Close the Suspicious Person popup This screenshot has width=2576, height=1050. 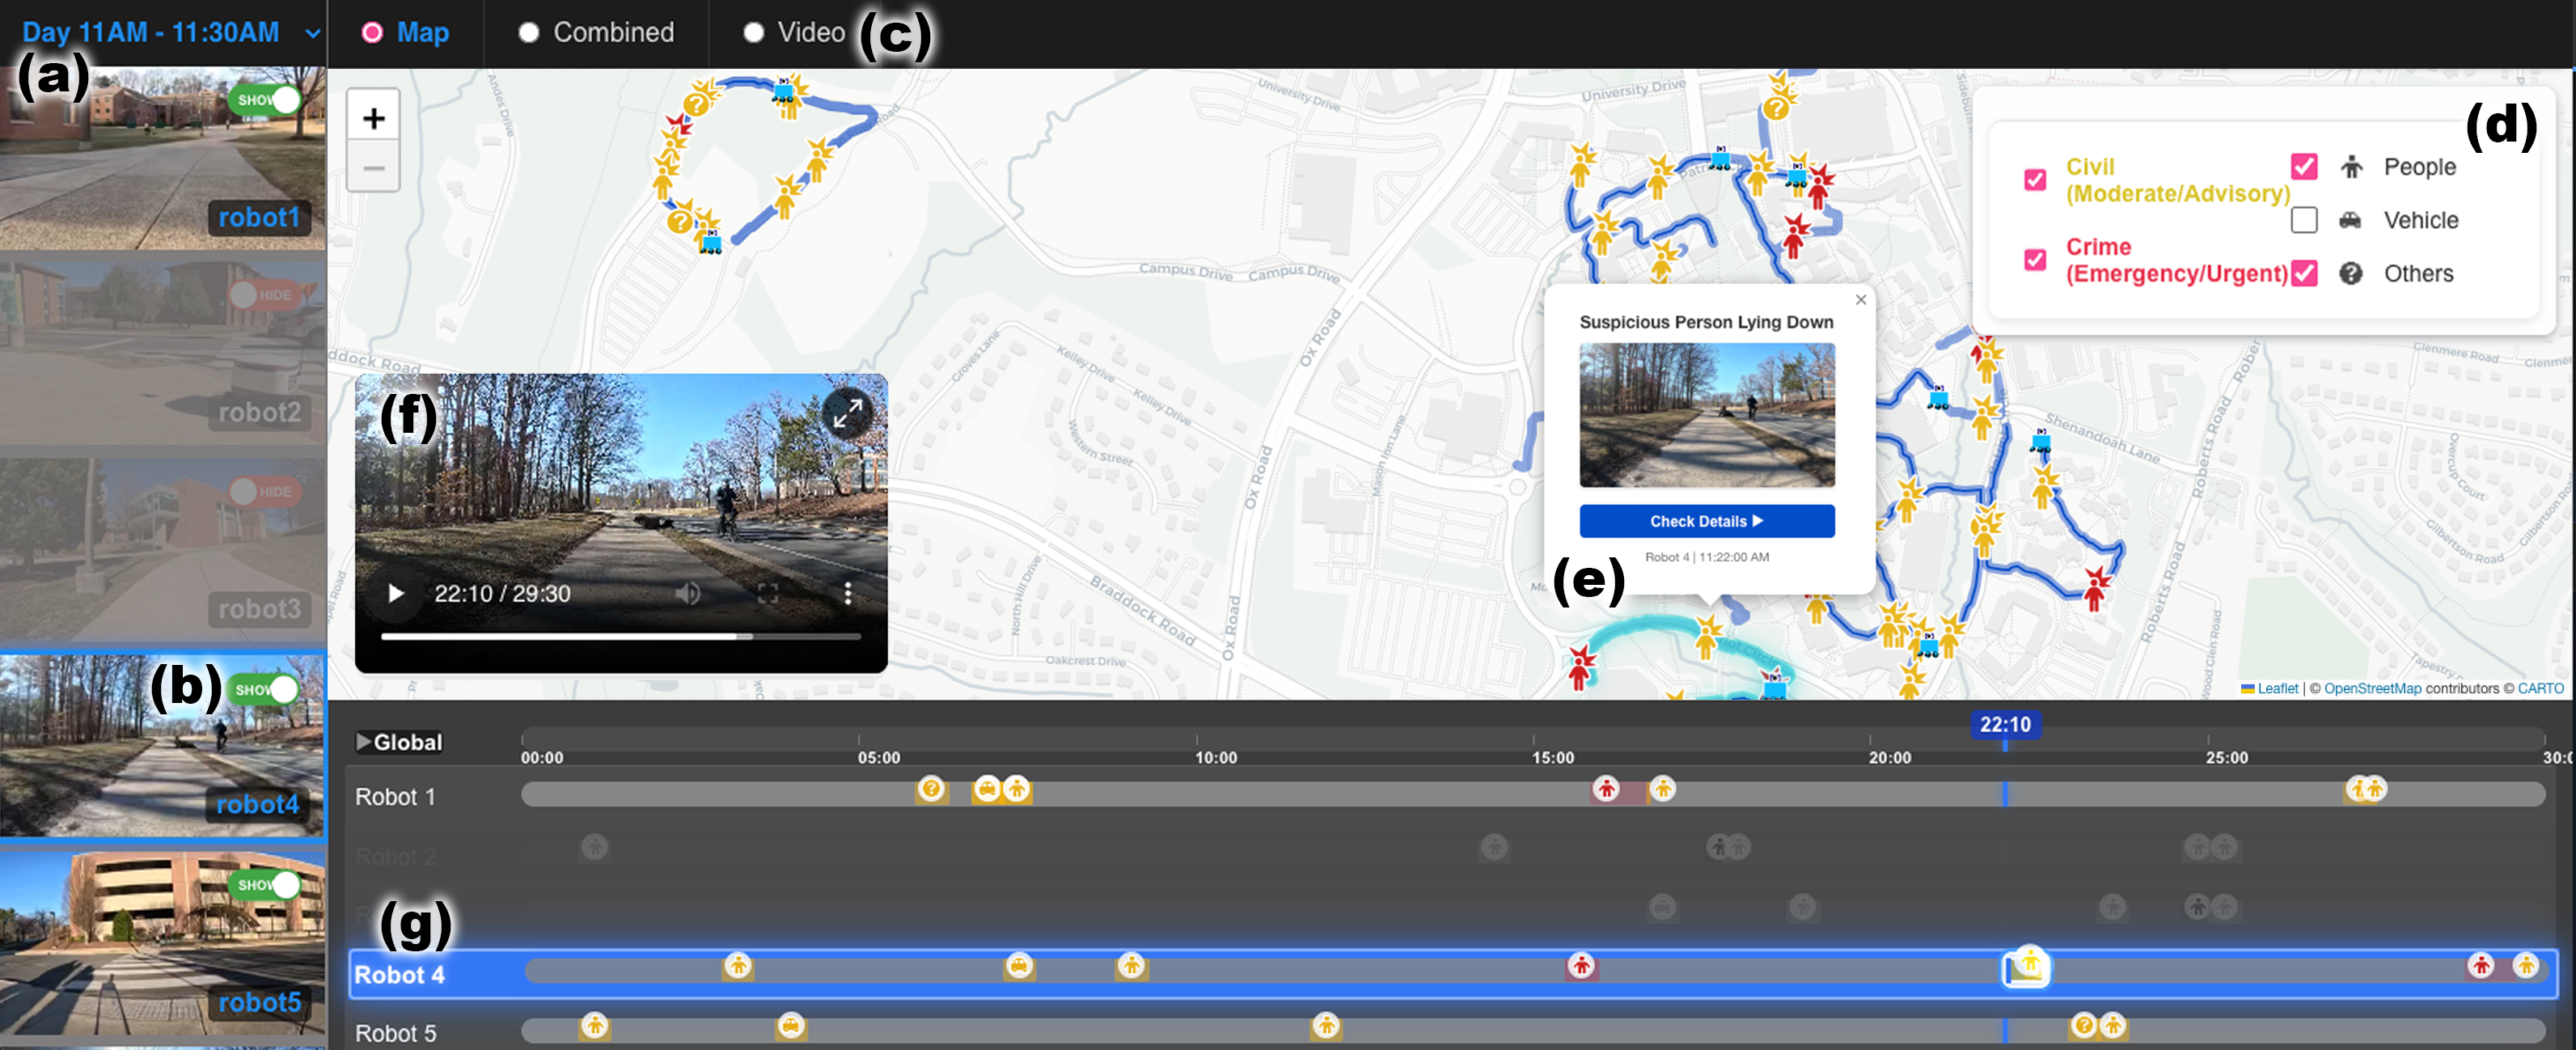point(1860,300)
